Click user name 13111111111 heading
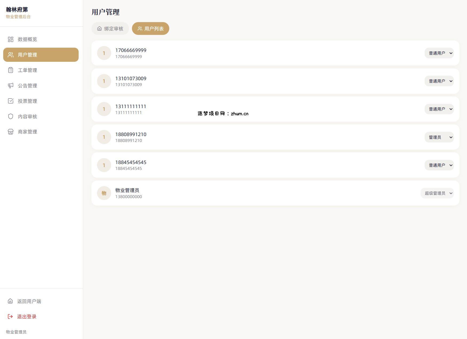467x339 pixels. click(131, 107)
